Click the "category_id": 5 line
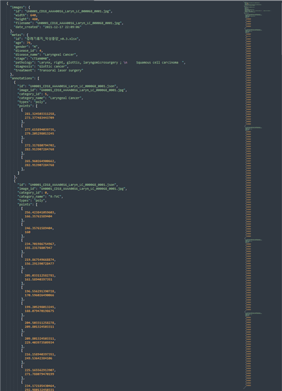 33,94
